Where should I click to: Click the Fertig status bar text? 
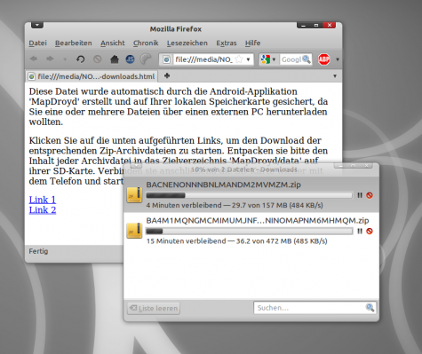coord(38,251)
